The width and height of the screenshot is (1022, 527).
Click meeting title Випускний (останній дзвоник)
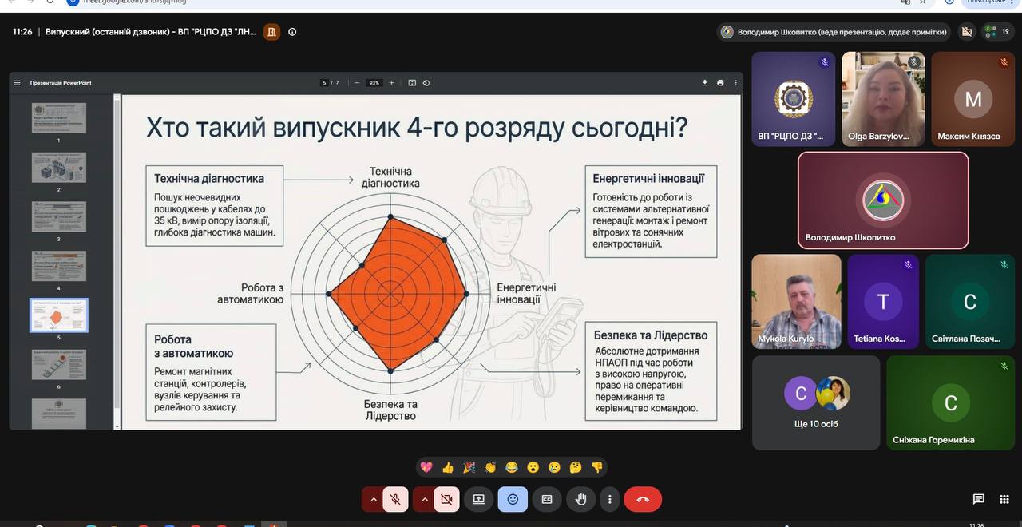[x=151, y=32]
